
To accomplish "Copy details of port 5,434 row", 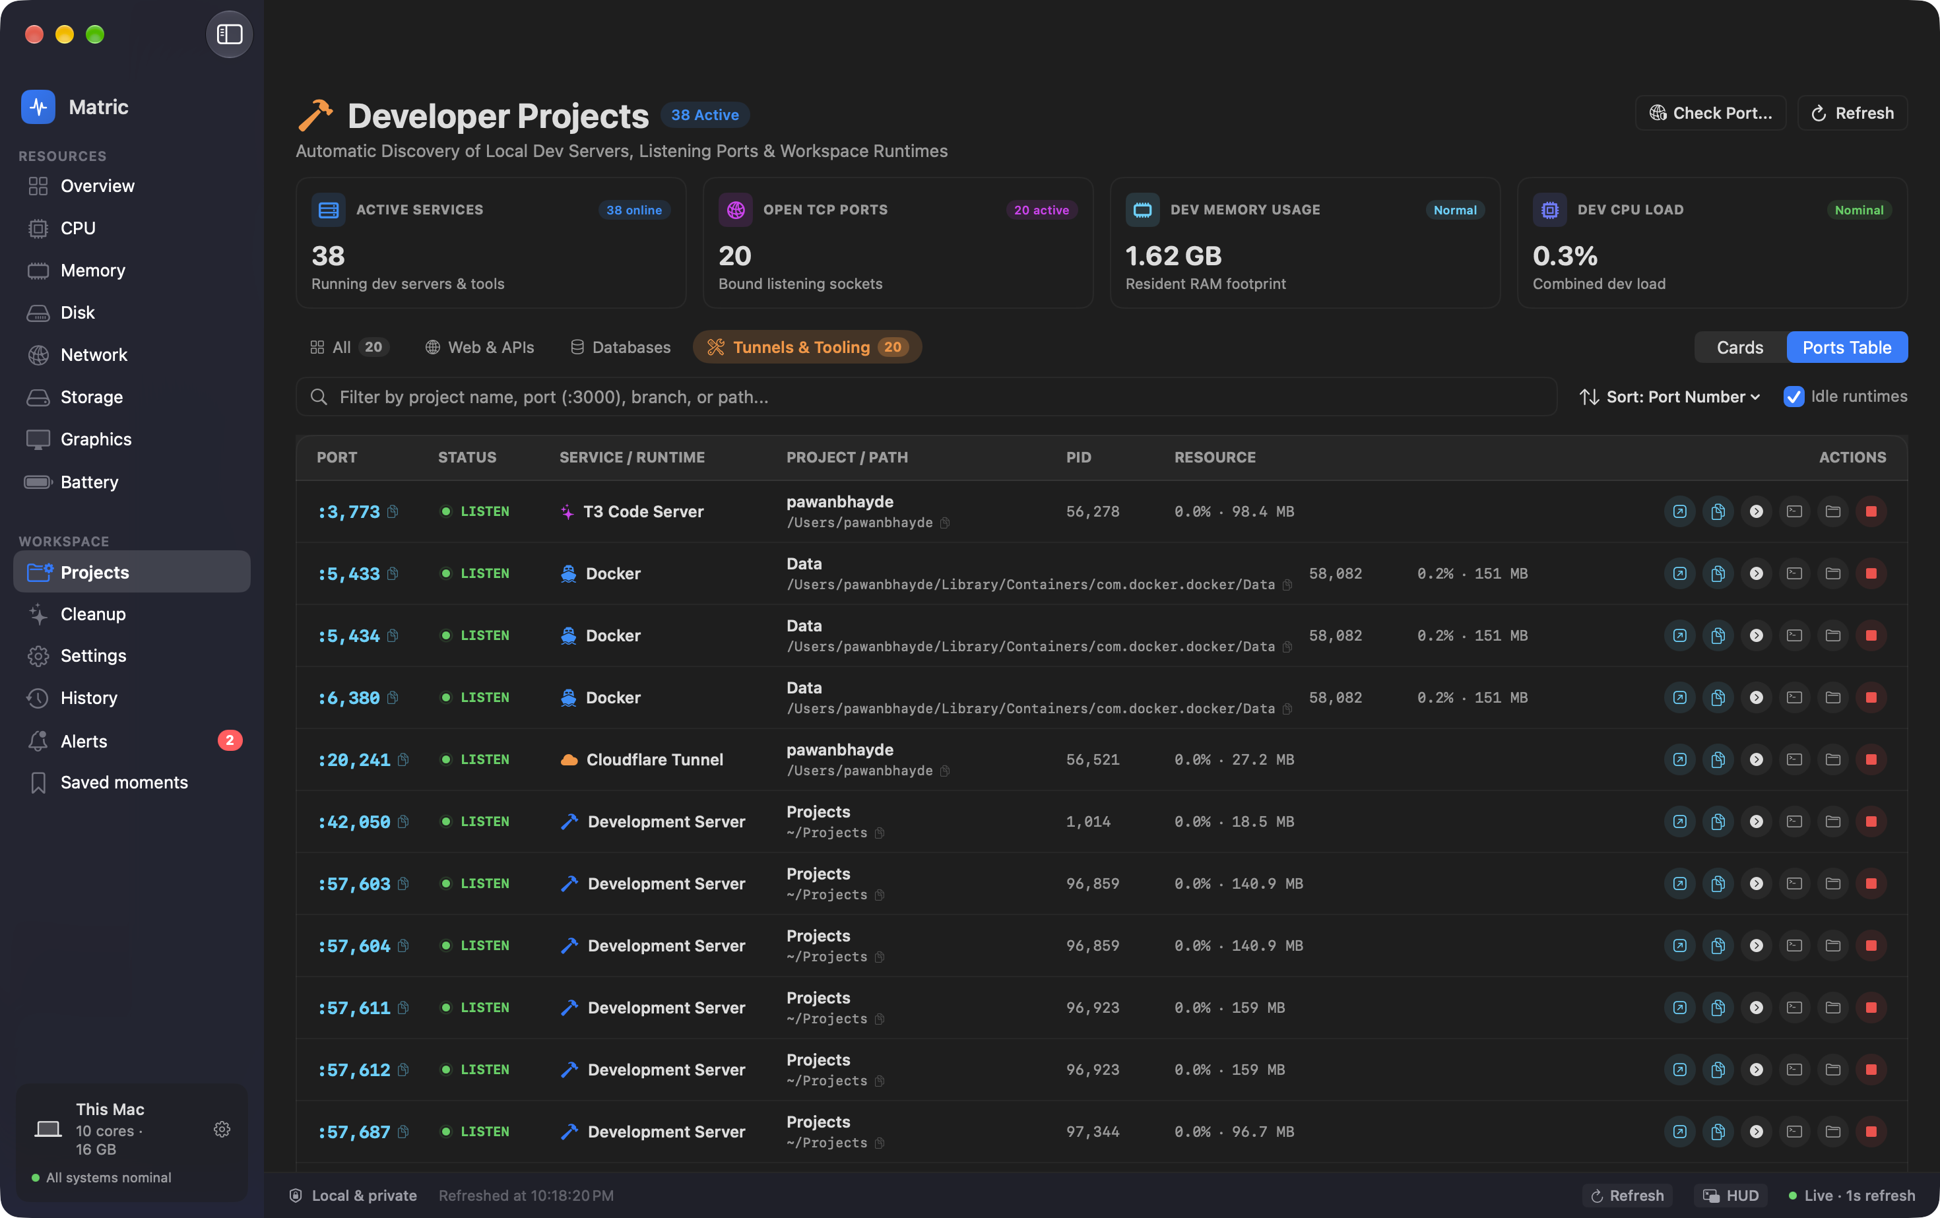I will [1718, 635].
